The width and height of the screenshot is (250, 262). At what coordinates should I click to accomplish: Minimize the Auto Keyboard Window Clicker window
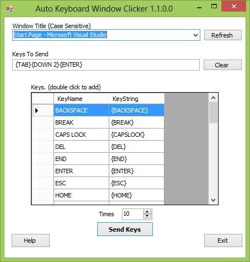pos(199,7)
